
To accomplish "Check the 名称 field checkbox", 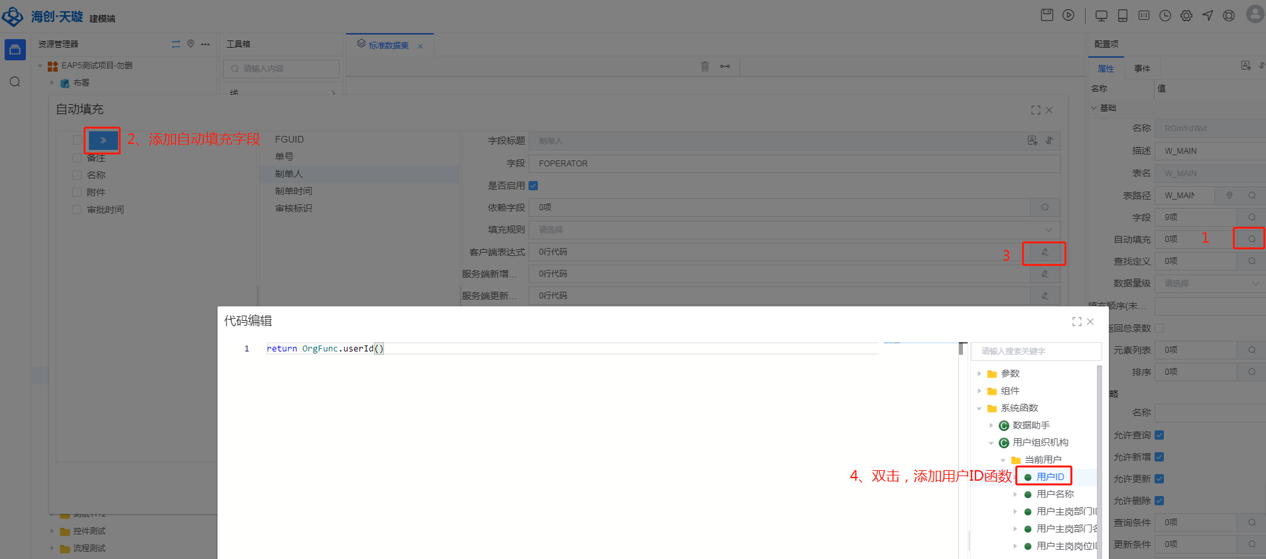I will (x=77, y=175).
